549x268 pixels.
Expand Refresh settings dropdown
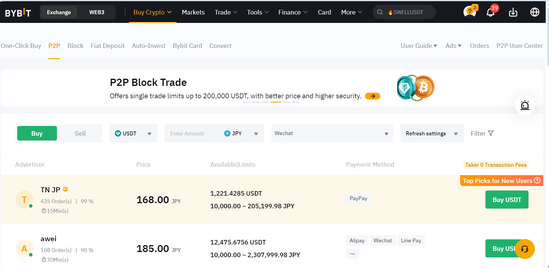[x=432, y=133]
